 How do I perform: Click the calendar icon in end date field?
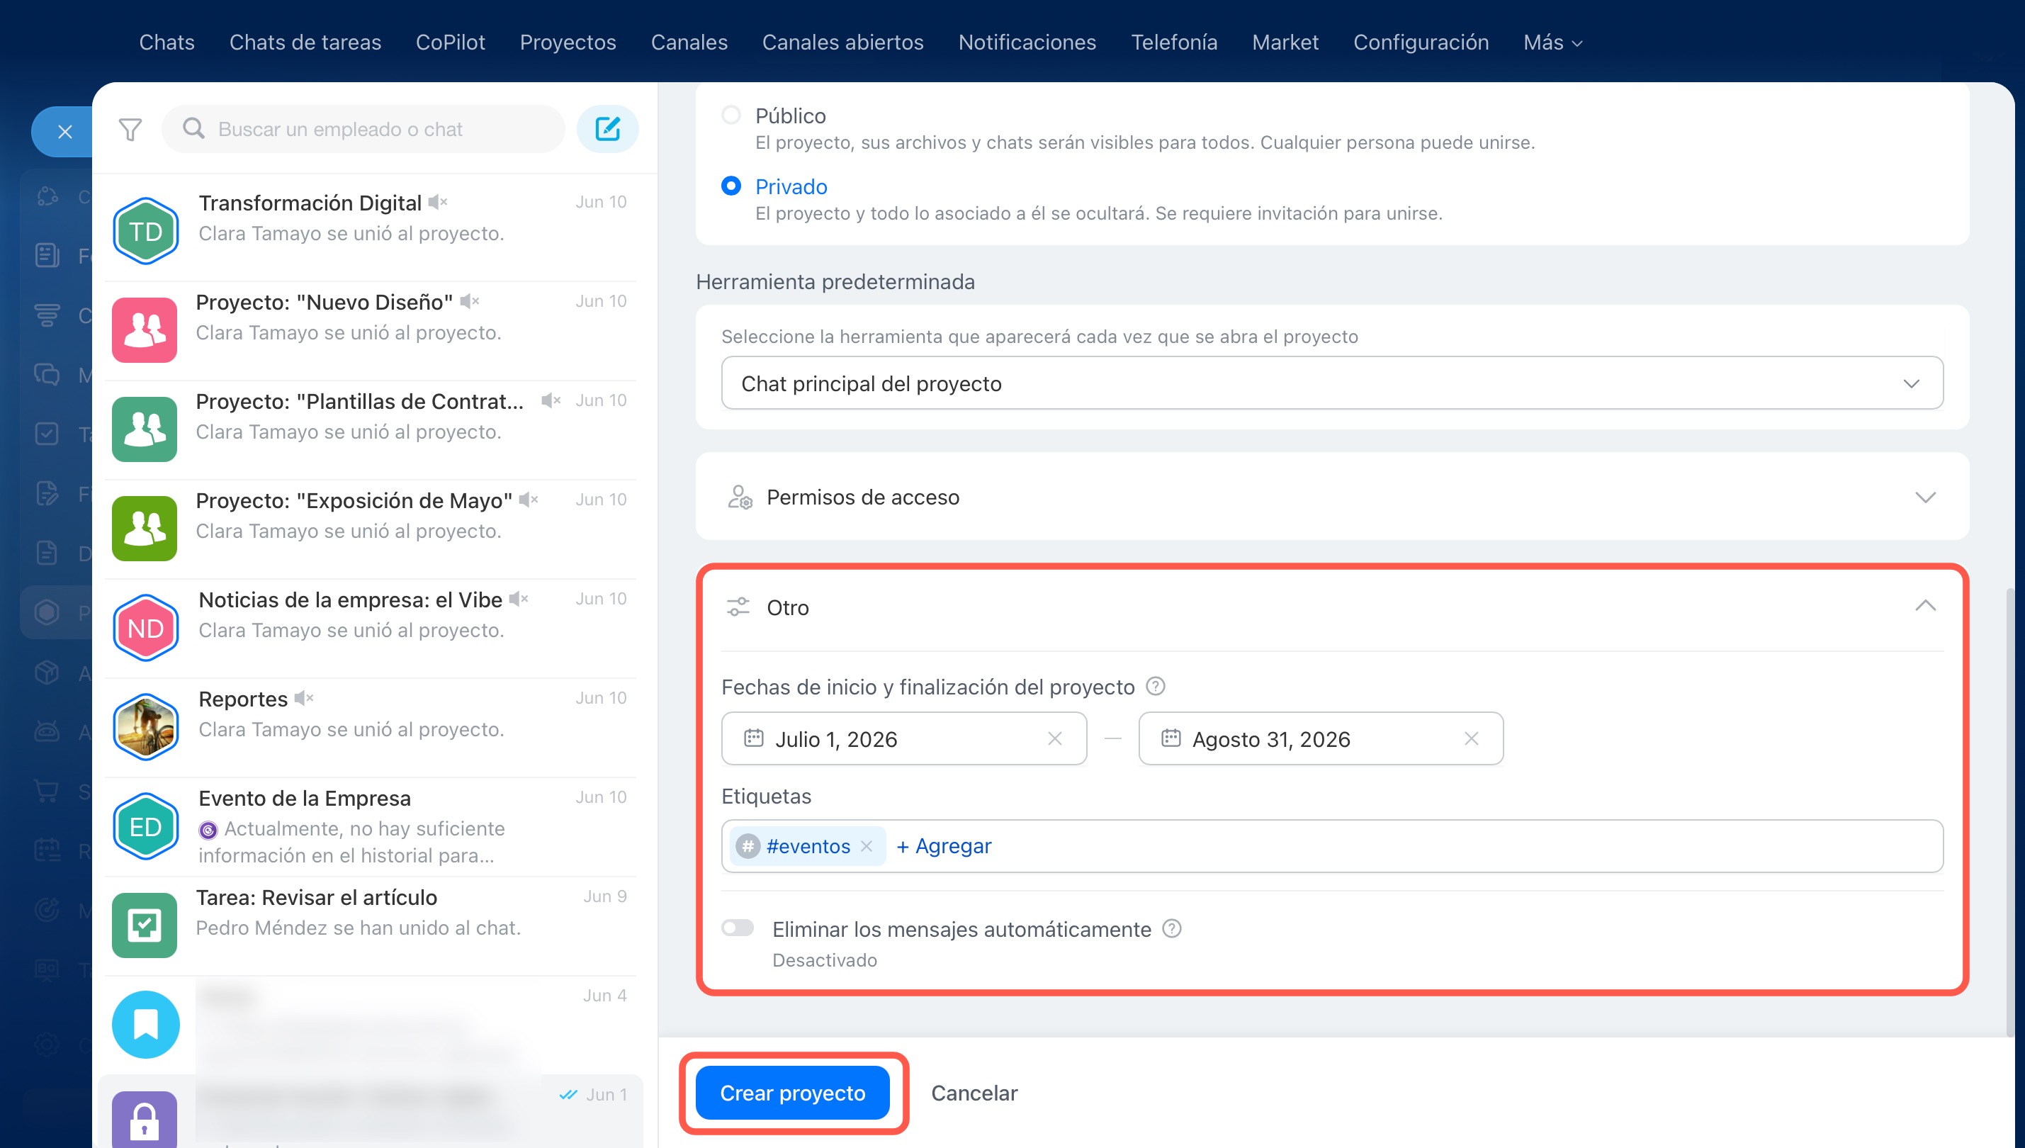pyautogui.click(x=1171, y=739)
